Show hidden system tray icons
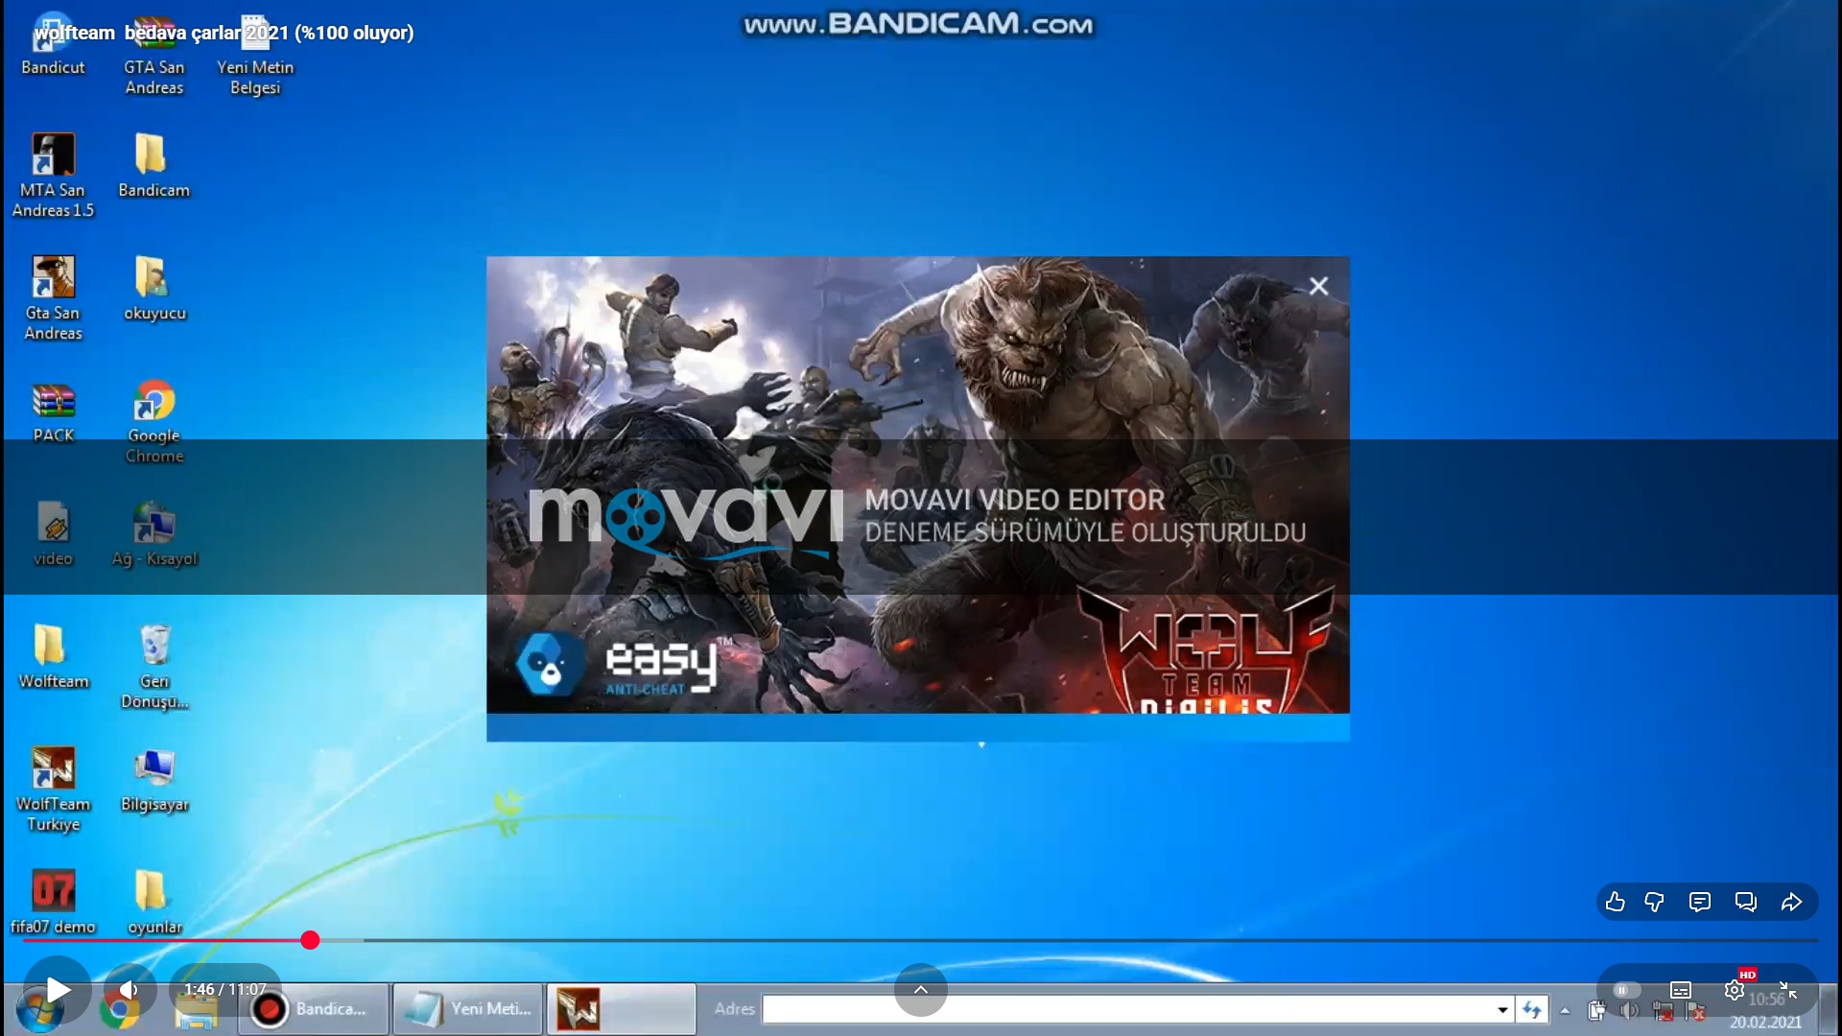The width and height of the screenshot is (1842, 1036). [x=1565, y=1010]
